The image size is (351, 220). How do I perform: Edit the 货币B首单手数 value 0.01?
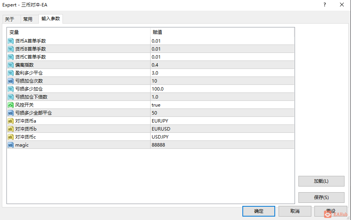(222, 49)
